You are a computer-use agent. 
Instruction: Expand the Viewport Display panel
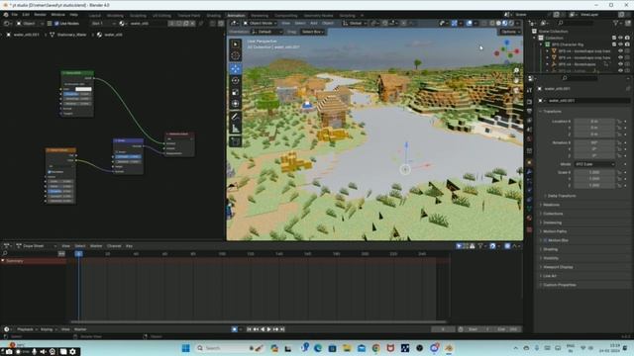(x=557, y=267)
